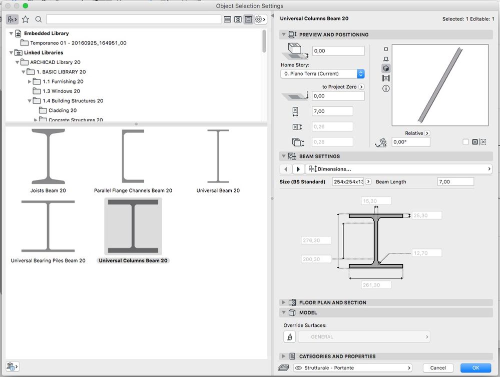Tick the mirror checkbox beside rotation angle
The height and width of the screenshot is (377, 500).
click(x=466, y=142)
